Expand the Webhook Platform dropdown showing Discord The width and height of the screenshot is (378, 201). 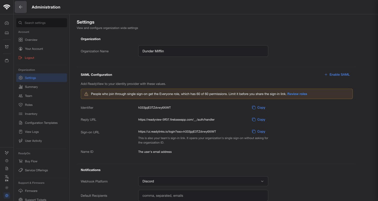click(x=203, y=181)
